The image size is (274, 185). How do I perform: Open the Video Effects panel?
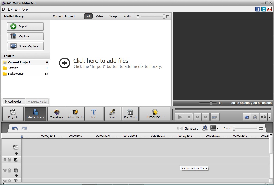click(x=75, y=114)
